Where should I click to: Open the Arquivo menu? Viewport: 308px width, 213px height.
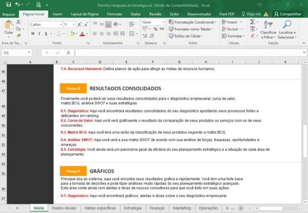tap(9, 14)
